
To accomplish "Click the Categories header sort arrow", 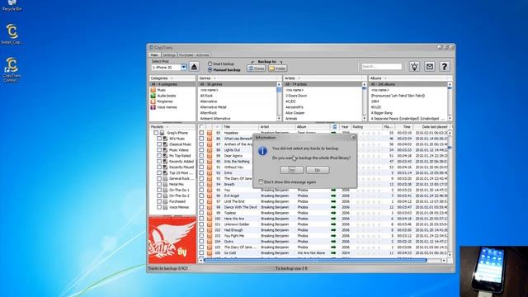I will tap(172, 78).
